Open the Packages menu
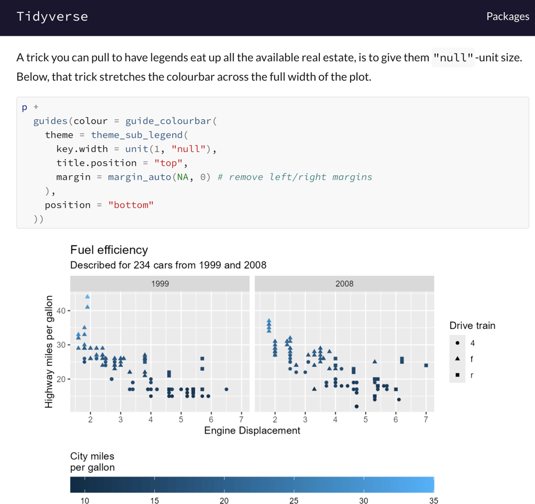Screen dimensions: 535x504 tap(507, 16)
